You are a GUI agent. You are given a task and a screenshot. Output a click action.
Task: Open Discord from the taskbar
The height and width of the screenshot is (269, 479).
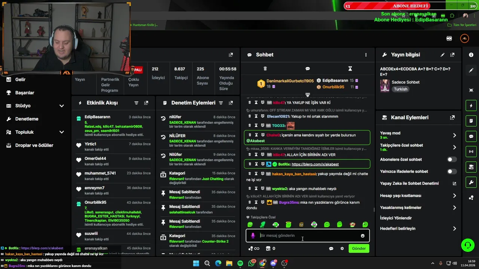(x=273, y=263)
